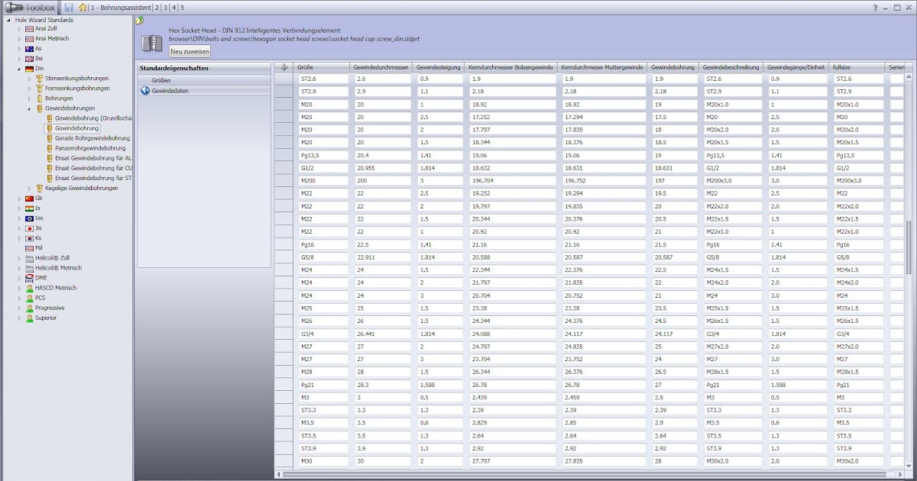Sort by the Gewindebohrung column header
Viewport: 917px width, 481px height.
tap(672, 68)
